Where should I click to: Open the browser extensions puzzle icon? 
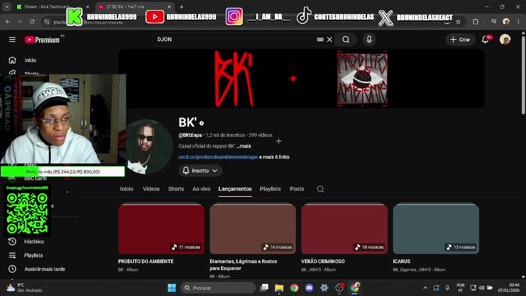click(x=476, y=22)
